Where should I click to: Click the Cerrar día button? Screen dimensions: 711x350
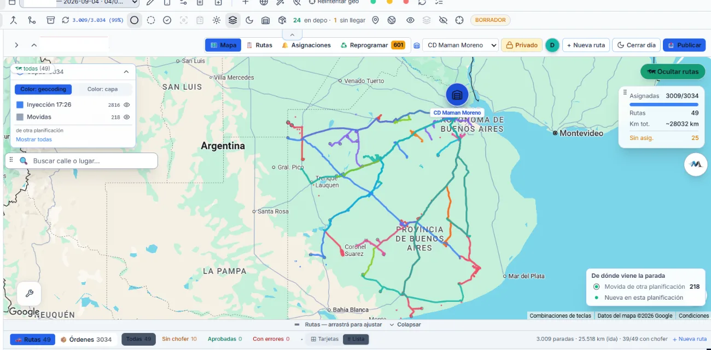636,45
